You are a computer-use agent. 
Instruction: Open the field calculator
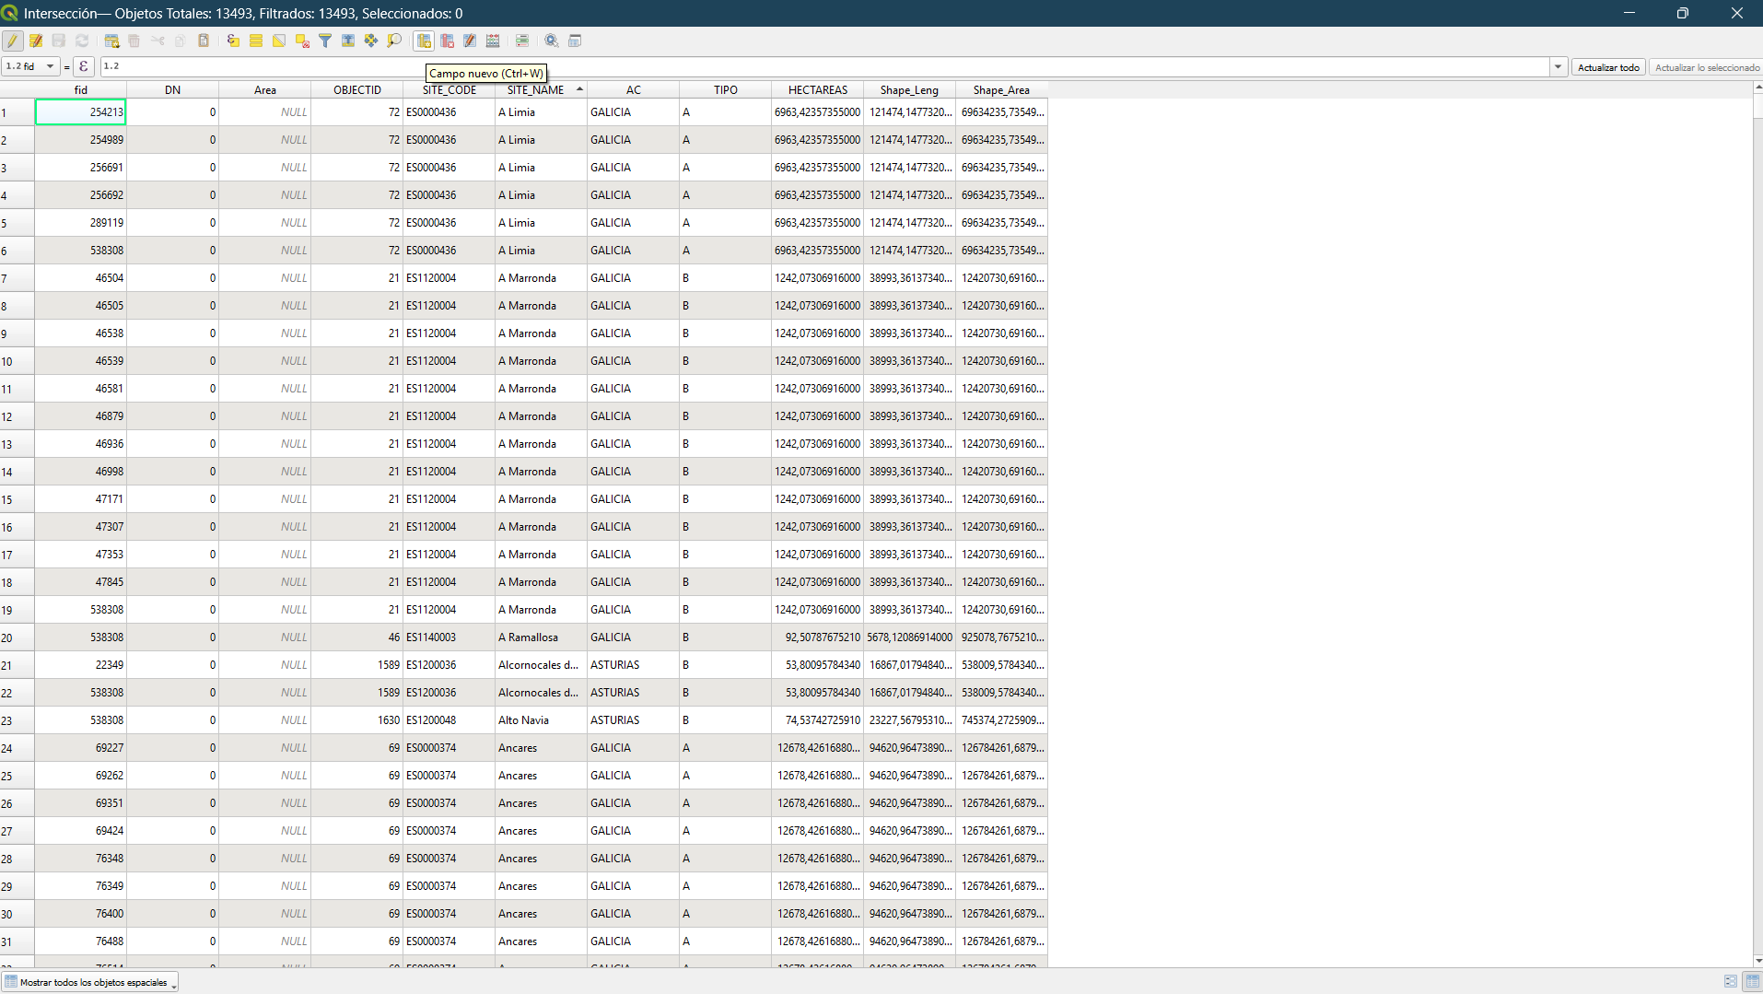coord(493,41)
